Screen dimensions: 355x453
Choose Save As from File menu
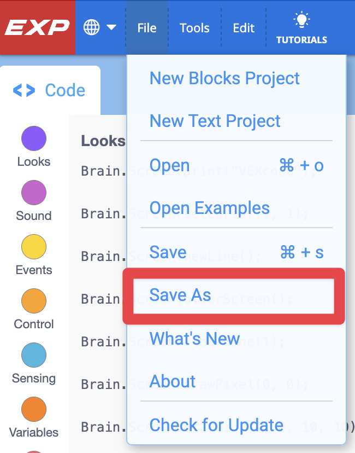click(x=180, y=295)
